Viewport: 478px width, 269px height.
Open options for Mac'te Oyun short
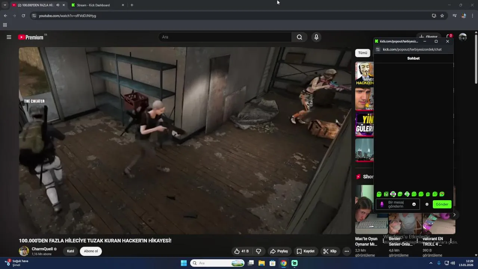click(383, 241)
